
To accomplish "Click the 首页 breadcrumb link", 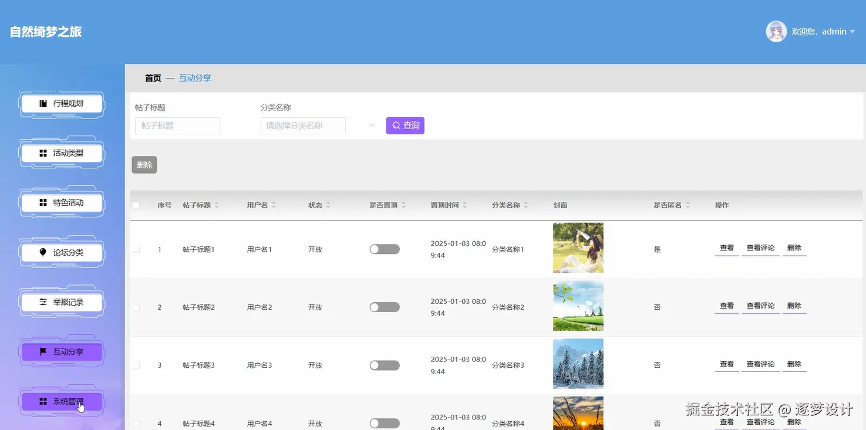I will coord(153,78).
